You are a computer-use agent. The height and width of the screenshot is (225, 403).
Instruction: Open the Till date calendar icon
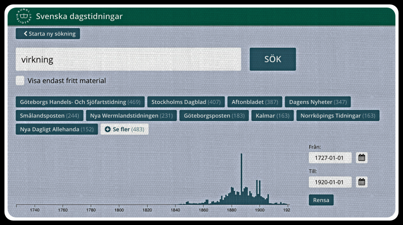pos(361,182)
